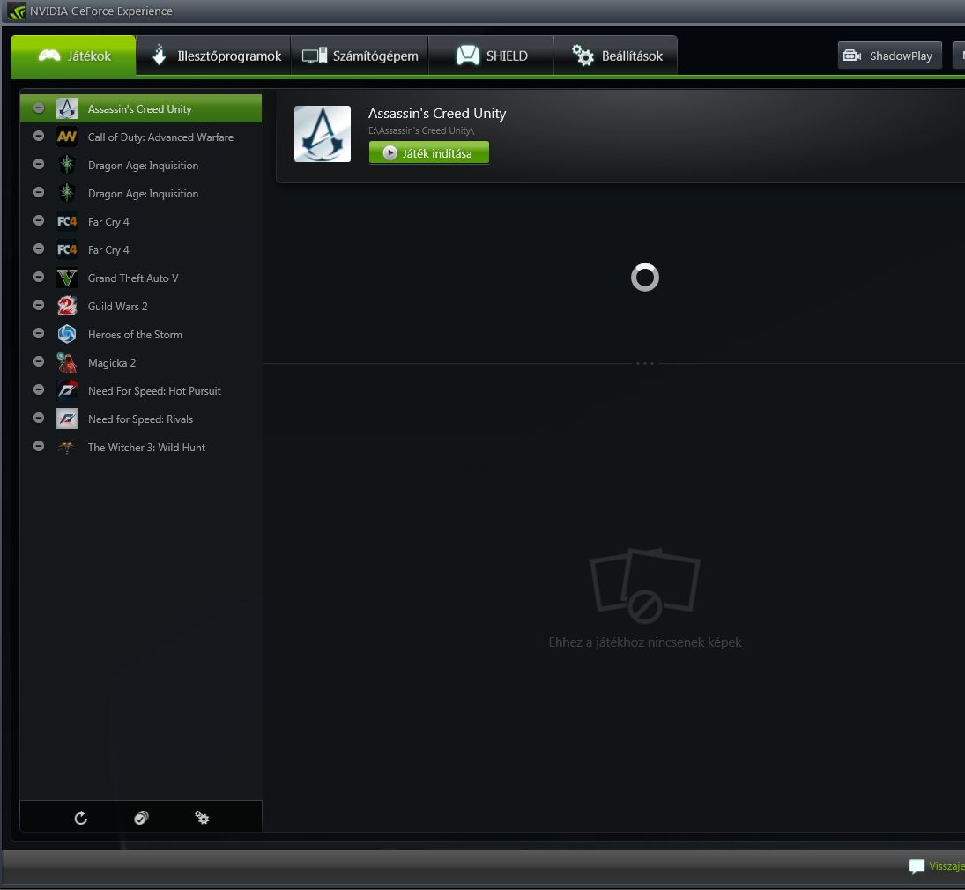Viewport: 965px width, 890px height.
Task: Select The Witcher 3: Wild Hunt icon
Action: point(67,447)
